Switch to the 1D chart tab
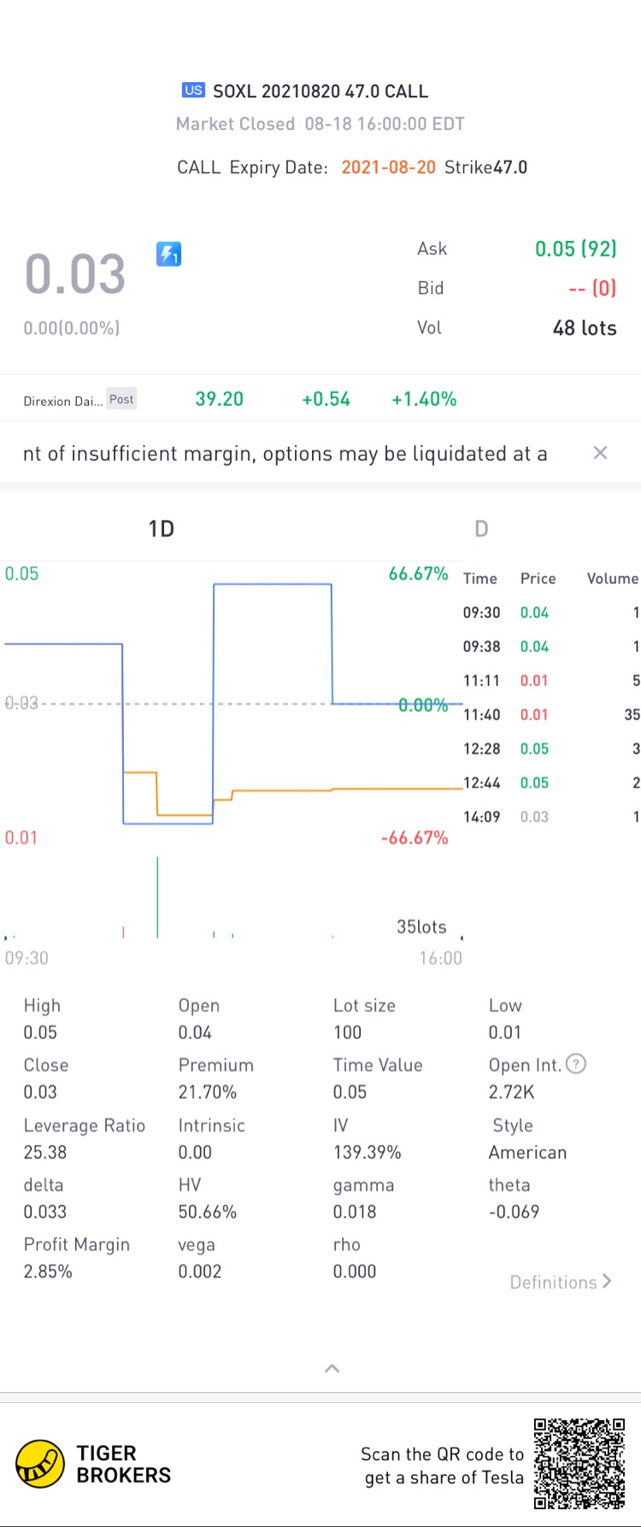This screenshot has height=1527, width=641. click(x=161, y=529)
